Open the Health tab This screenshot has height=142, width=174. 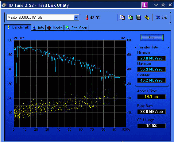[x=55, y=28]
